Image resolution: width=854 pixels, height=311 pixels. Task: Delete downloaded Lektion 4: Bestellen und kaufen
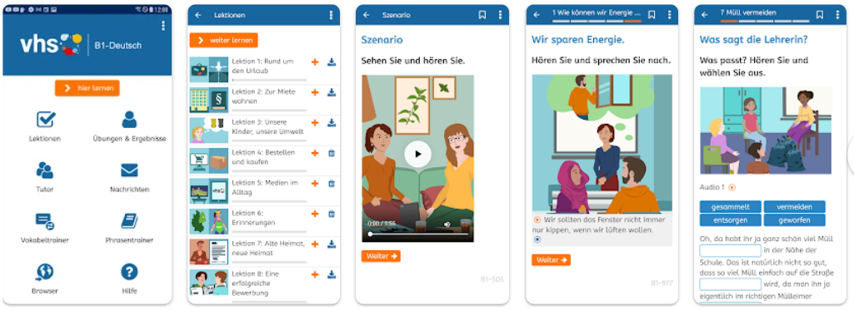(331, 153)
